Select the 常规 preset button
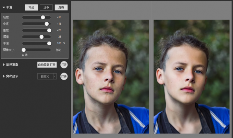The width and height of the screenshot is (233, 138). pos(31,7)
